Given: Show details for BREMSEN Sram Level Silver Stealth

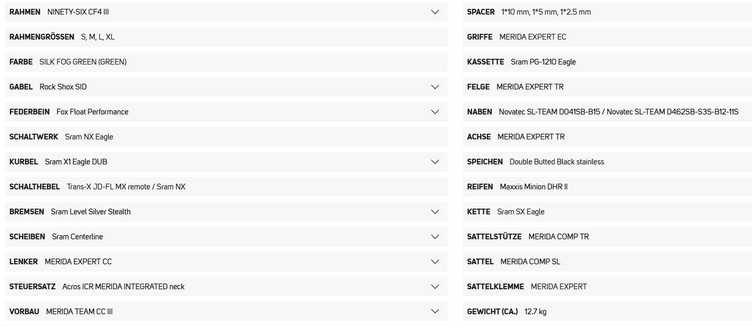Looking at the screenshot, I should (226, 212).
